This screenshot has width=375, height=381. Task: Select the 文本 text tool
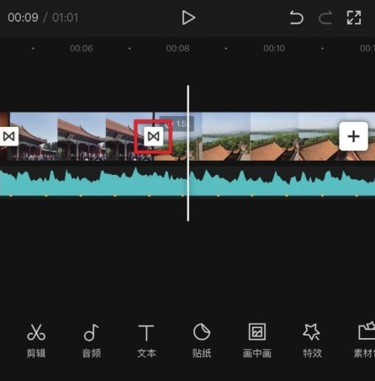point(146,341)
